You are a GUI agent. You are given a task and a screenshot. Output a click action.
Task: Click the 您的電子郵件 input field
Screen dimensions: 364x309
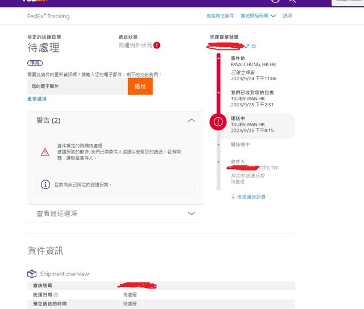click(x=77, y=86)
